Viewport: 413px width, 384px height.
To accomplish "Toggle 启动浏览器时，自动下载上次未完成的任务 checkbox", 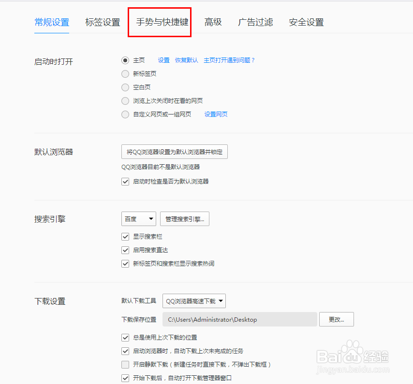I will [x=125, y=351].
